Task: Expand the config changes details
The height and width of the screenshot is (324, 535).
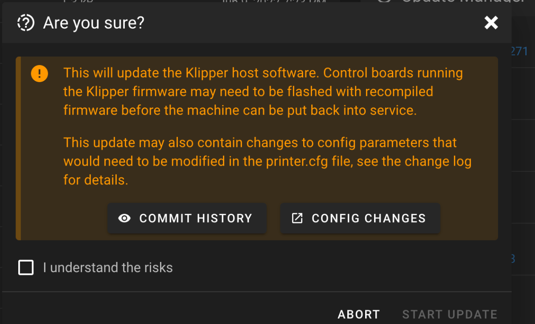Action: tap(360, 218)
